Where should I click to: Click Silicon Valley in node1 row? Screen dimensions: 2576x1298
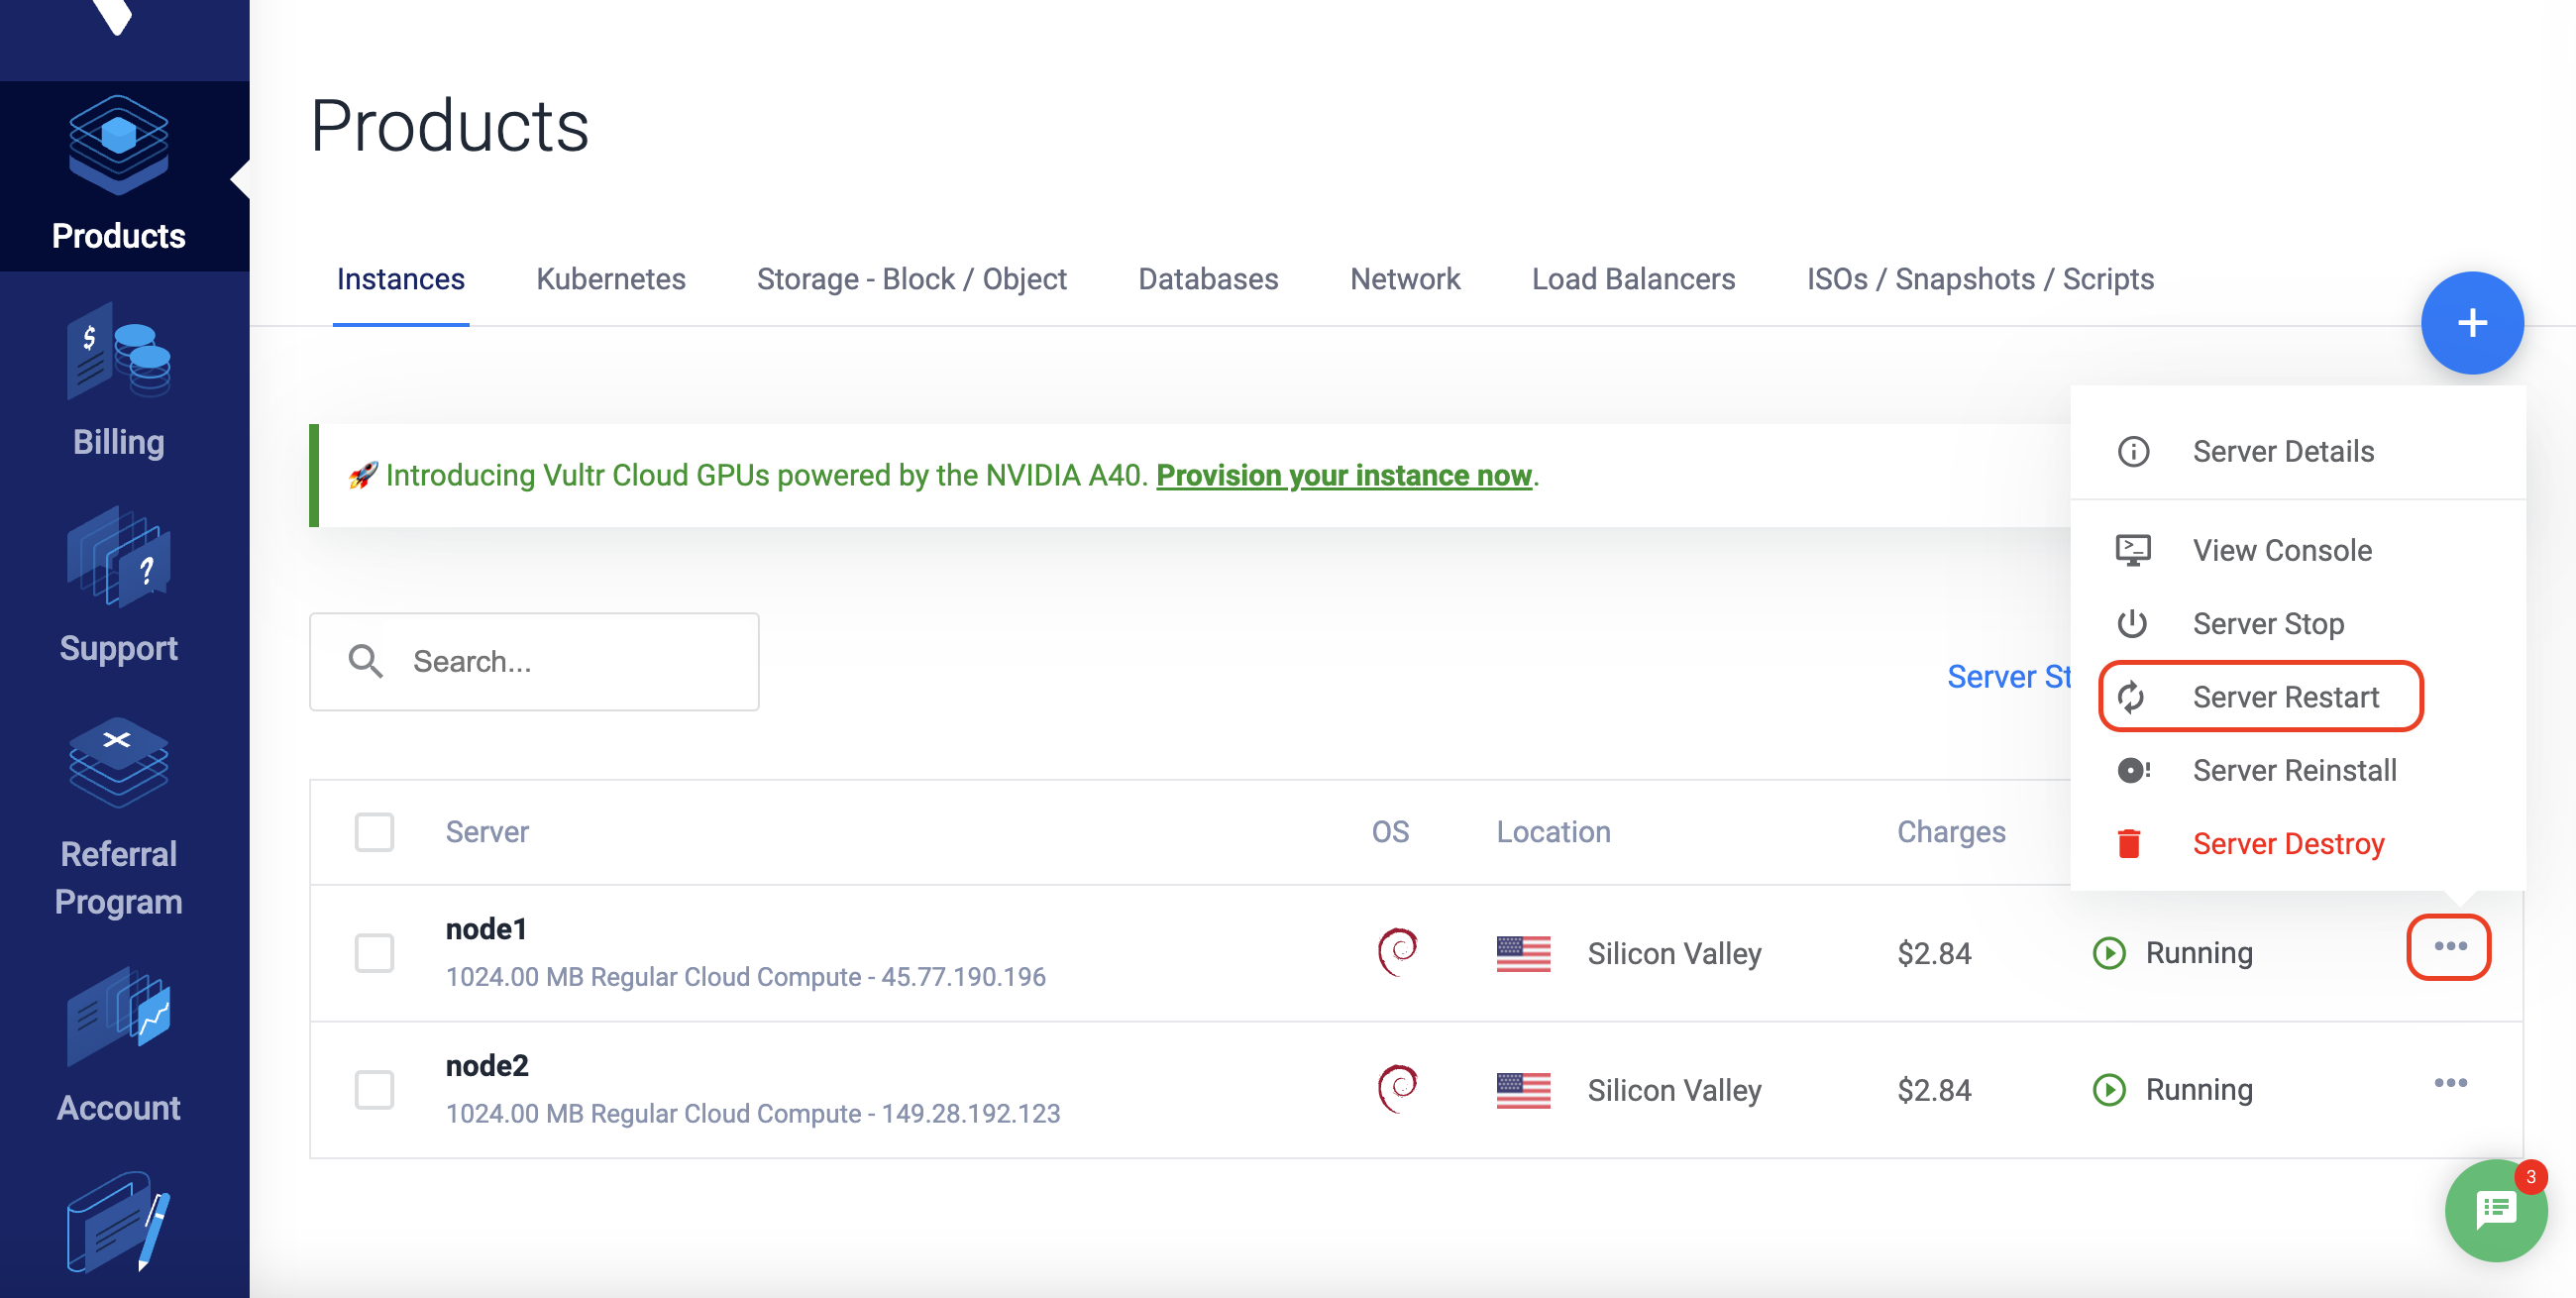click(1674, 953)
